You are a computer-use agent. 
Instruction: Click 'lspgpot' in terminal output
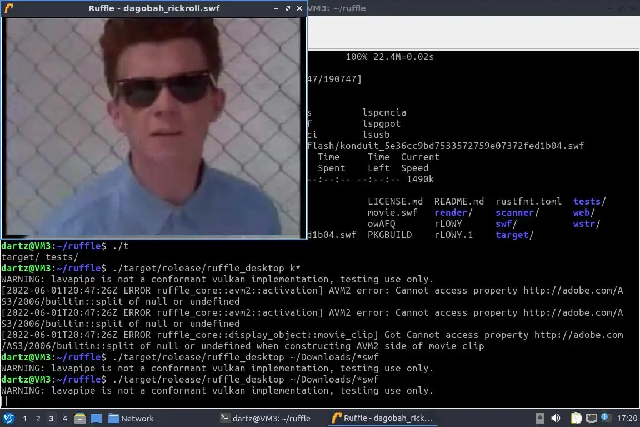pos(381,123)
